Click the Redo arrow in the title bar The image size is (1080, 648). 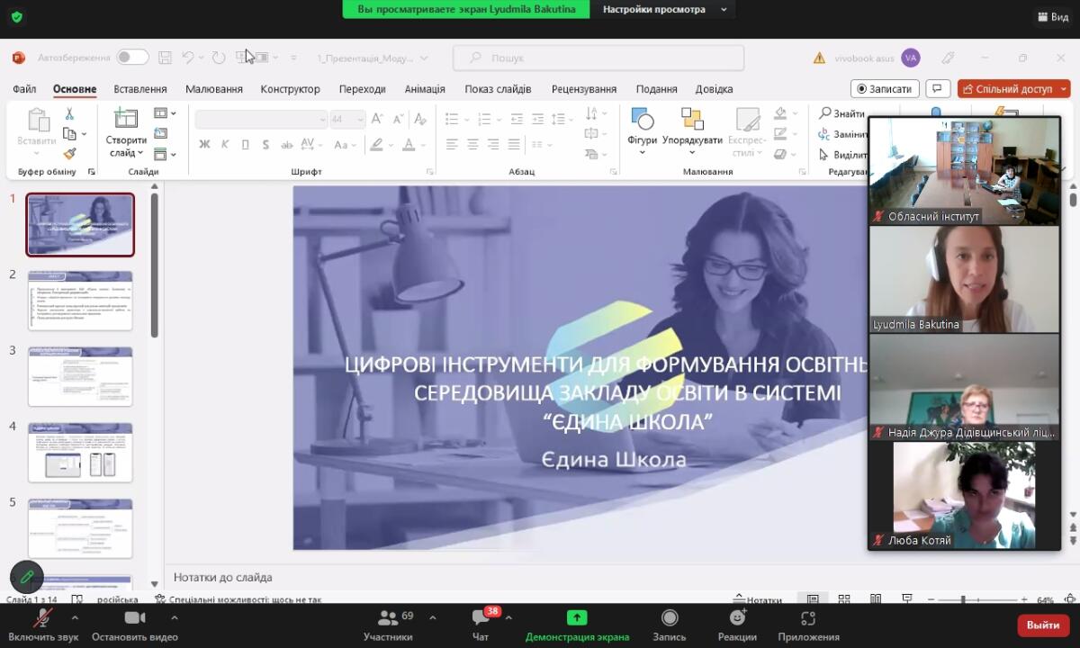(x=219, y=58)
